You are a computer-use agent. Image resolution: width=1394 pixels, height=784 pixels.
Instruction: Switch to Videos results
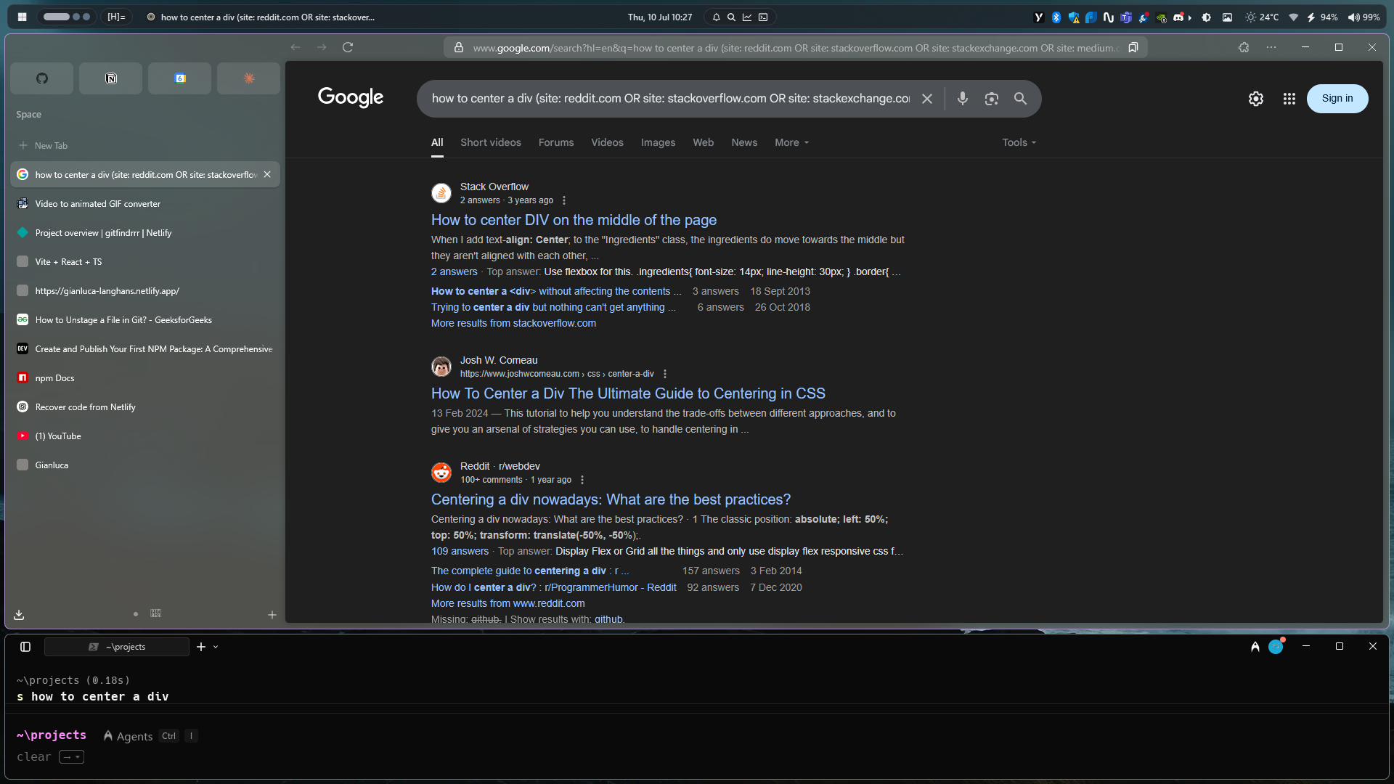[607, 142]
